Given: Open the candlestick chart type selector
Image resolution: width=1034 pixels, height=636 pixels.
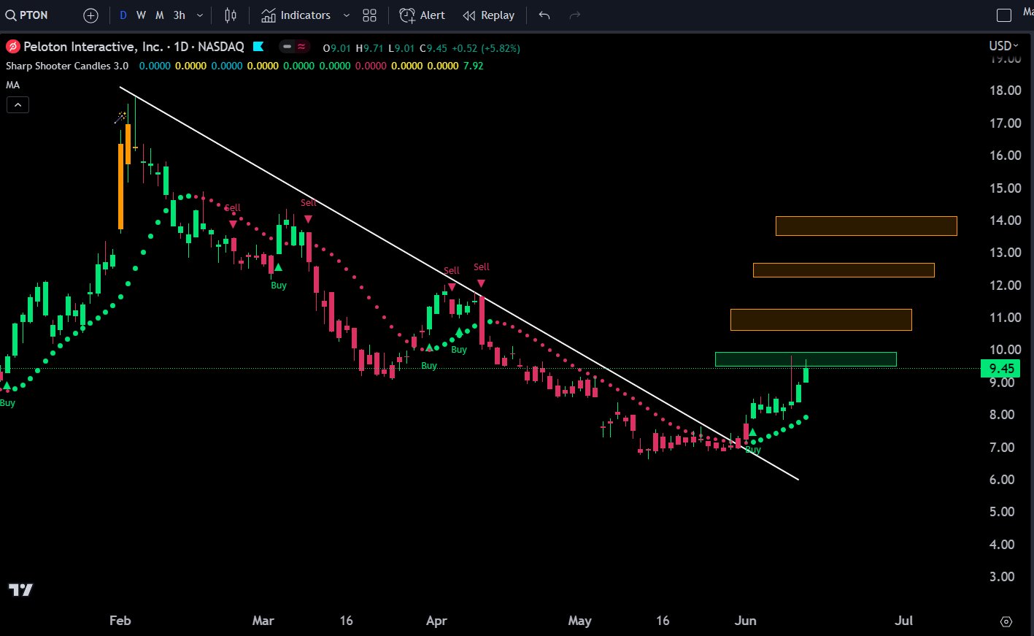Looking at the screenshot, I should [x=231, y=15].
